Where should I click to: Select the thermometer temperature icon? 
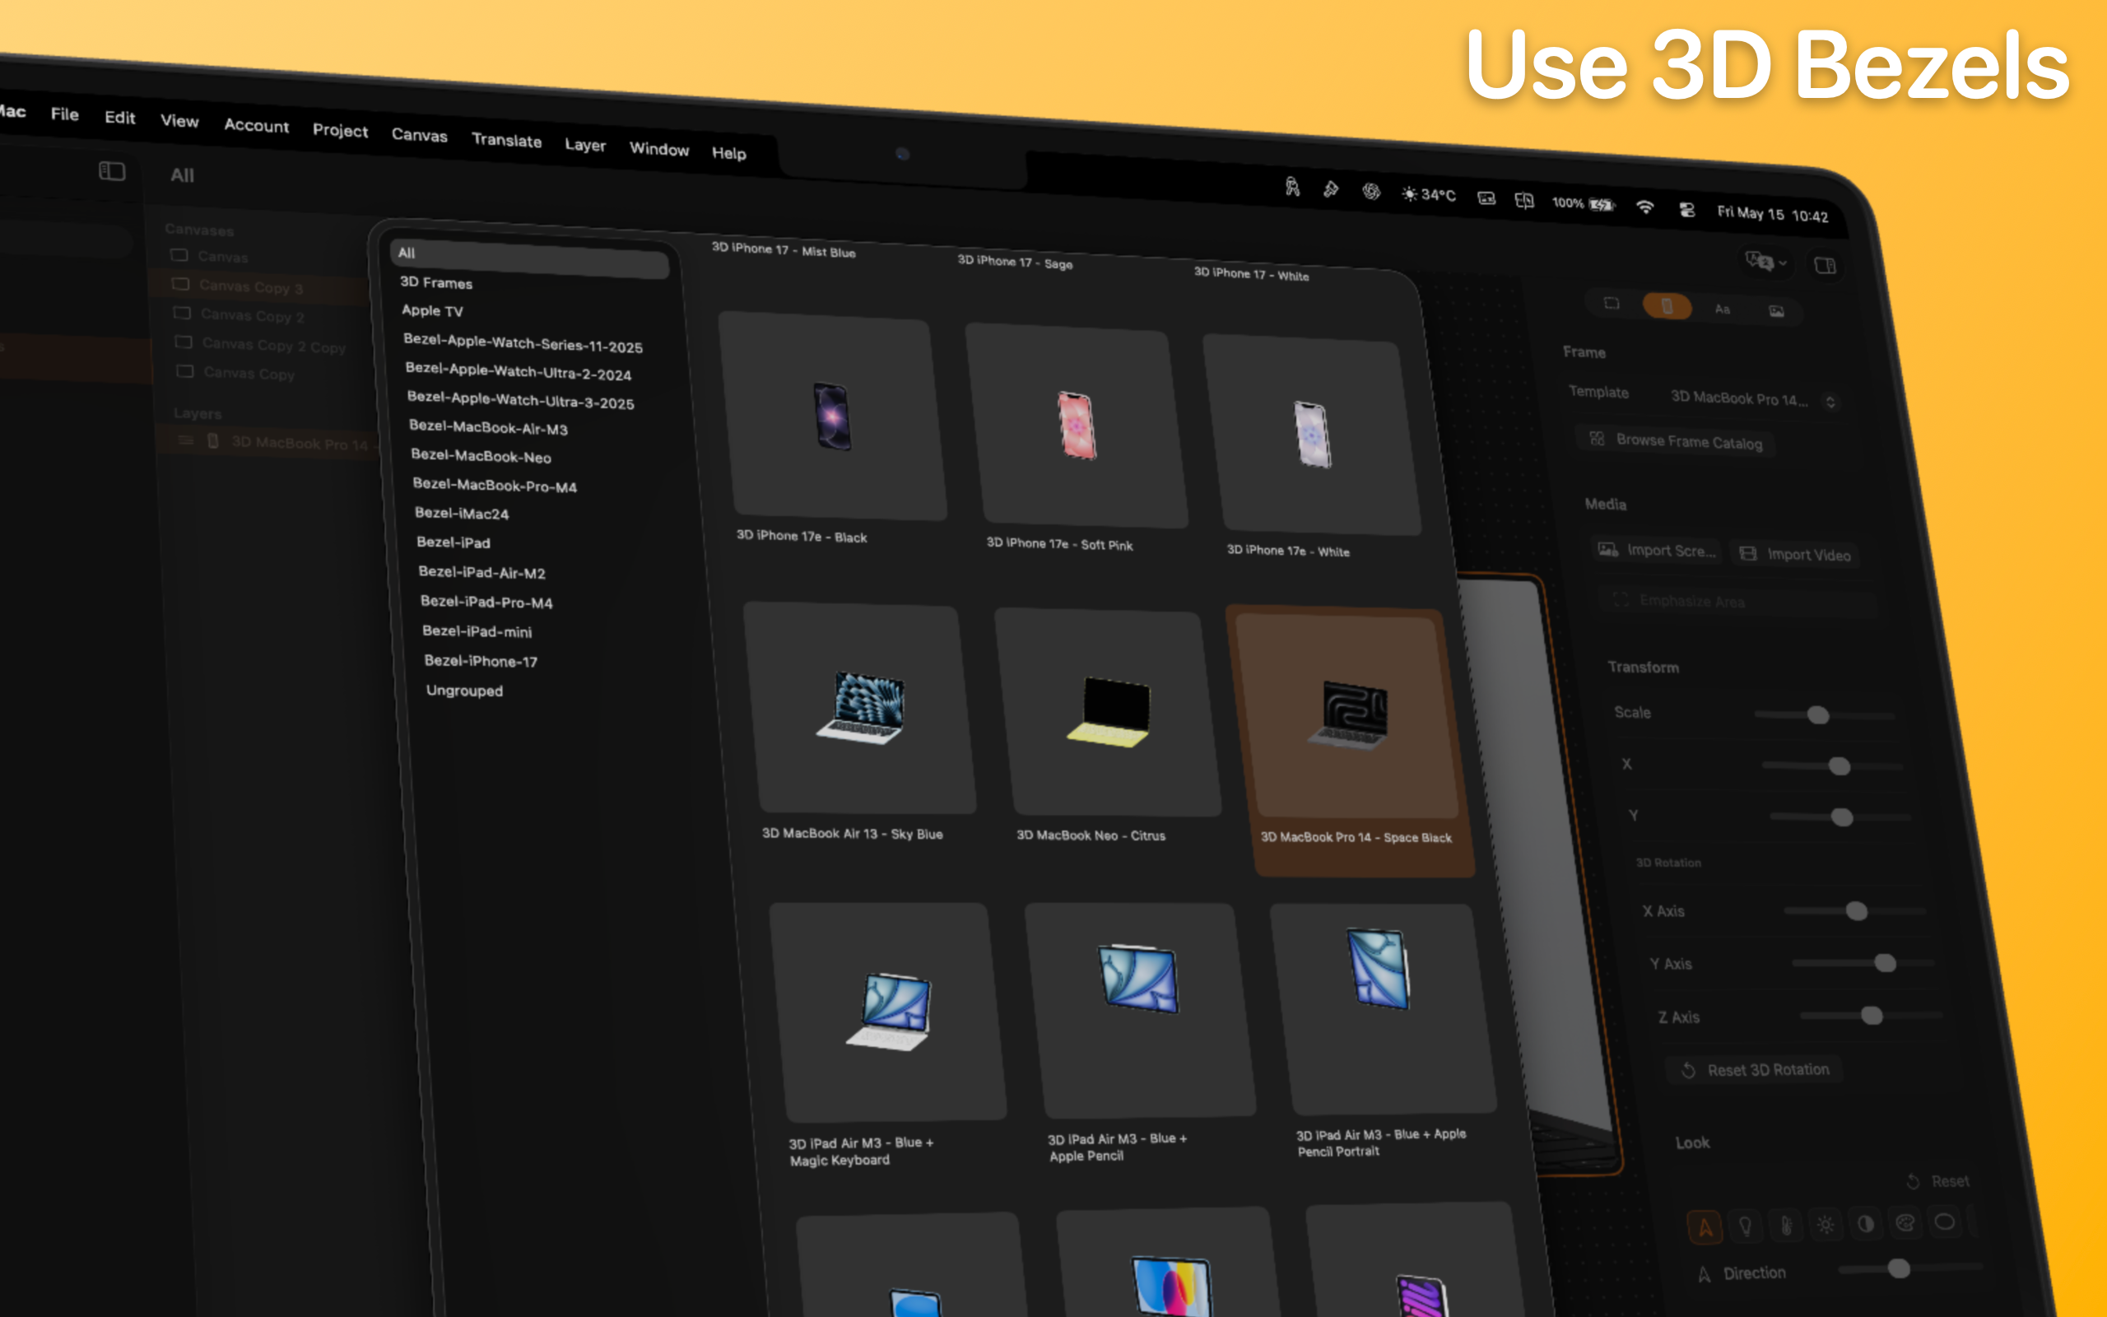point(1786,1226)
